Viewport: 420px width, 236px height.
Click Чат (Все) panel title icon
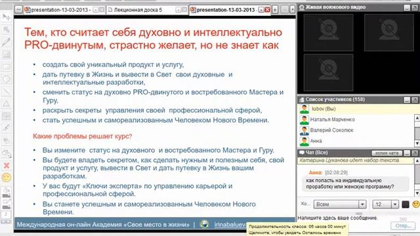[302, 153]
